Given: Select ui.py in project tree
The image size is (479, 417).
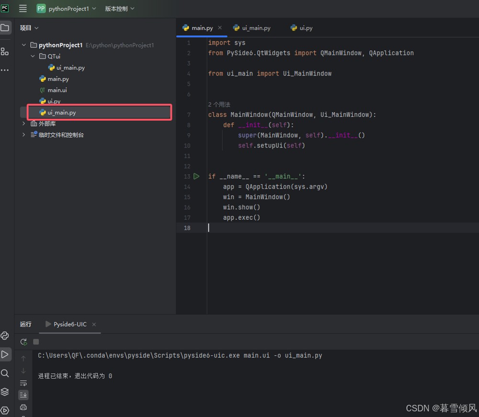Looking at the screenshot, I should click(x=50, y=101).
